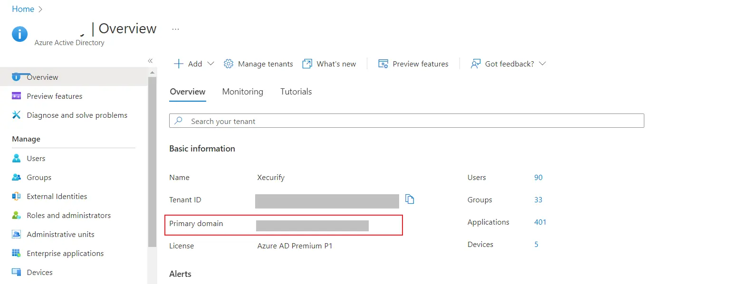Click the Enterprise applications grid icon
The height and width of the screenshot is (284, 756).
pos(16,253)
